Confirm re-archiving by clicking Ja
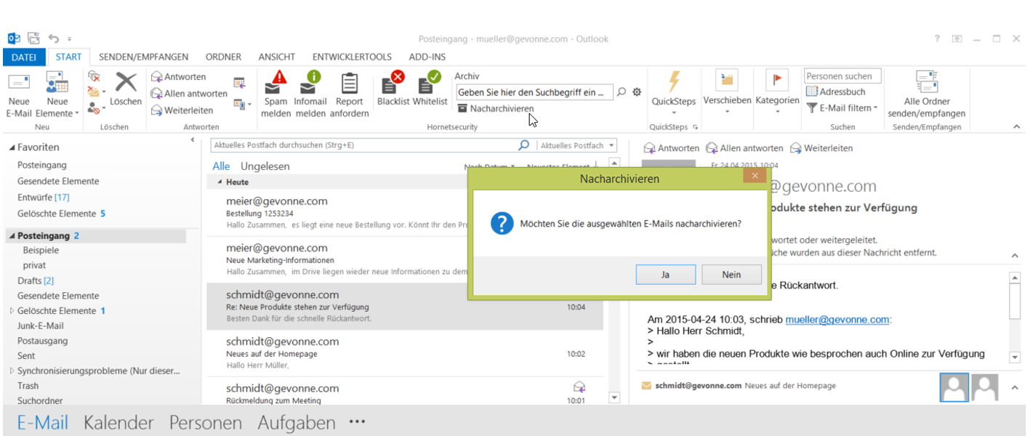Screen dimensions: 1033x436 665,275
